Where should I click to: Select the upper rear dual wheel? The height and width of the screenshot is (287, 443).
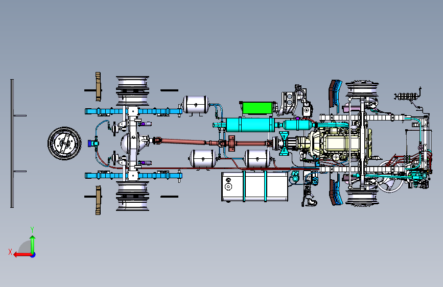[x=132, y=90]
